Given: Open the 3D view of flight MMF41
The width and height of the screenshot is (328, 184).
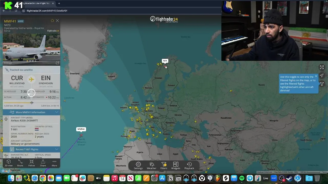Looking at the screenshot, I should (8, 163).
